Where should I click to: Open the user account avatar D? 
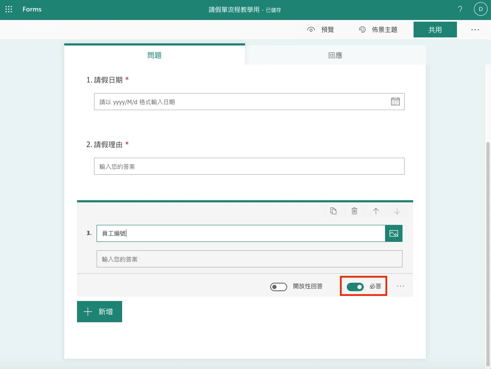click(480, 9)
